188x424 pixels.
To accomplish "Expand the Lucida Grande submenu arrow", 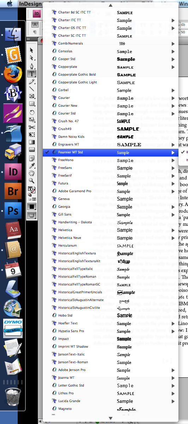I will (173, 401).
